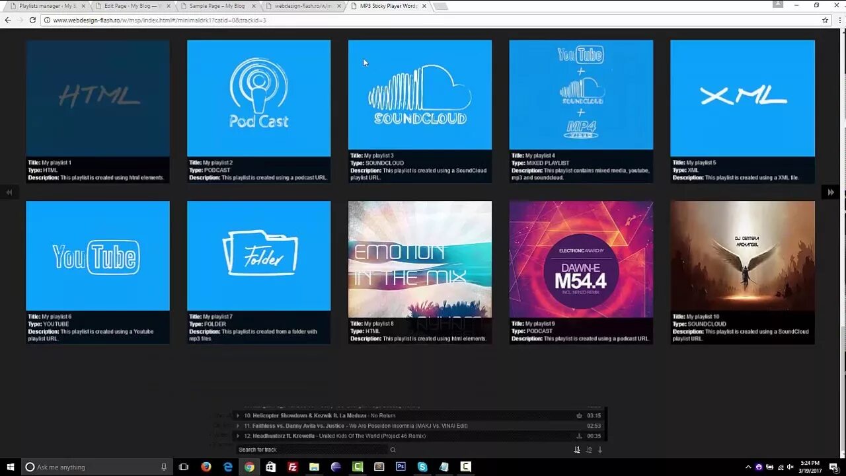Close the Sample Page tab

pyautogui.click(x=252, y=6)
